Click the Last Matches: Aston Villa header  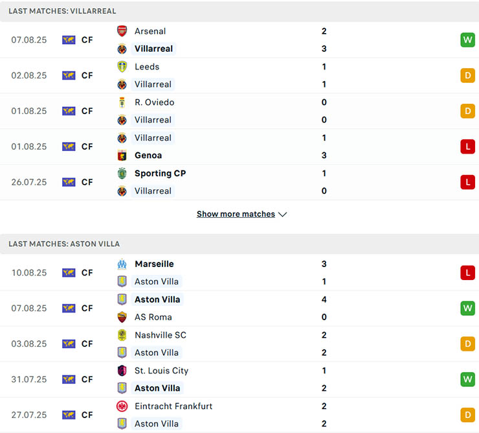64,244
